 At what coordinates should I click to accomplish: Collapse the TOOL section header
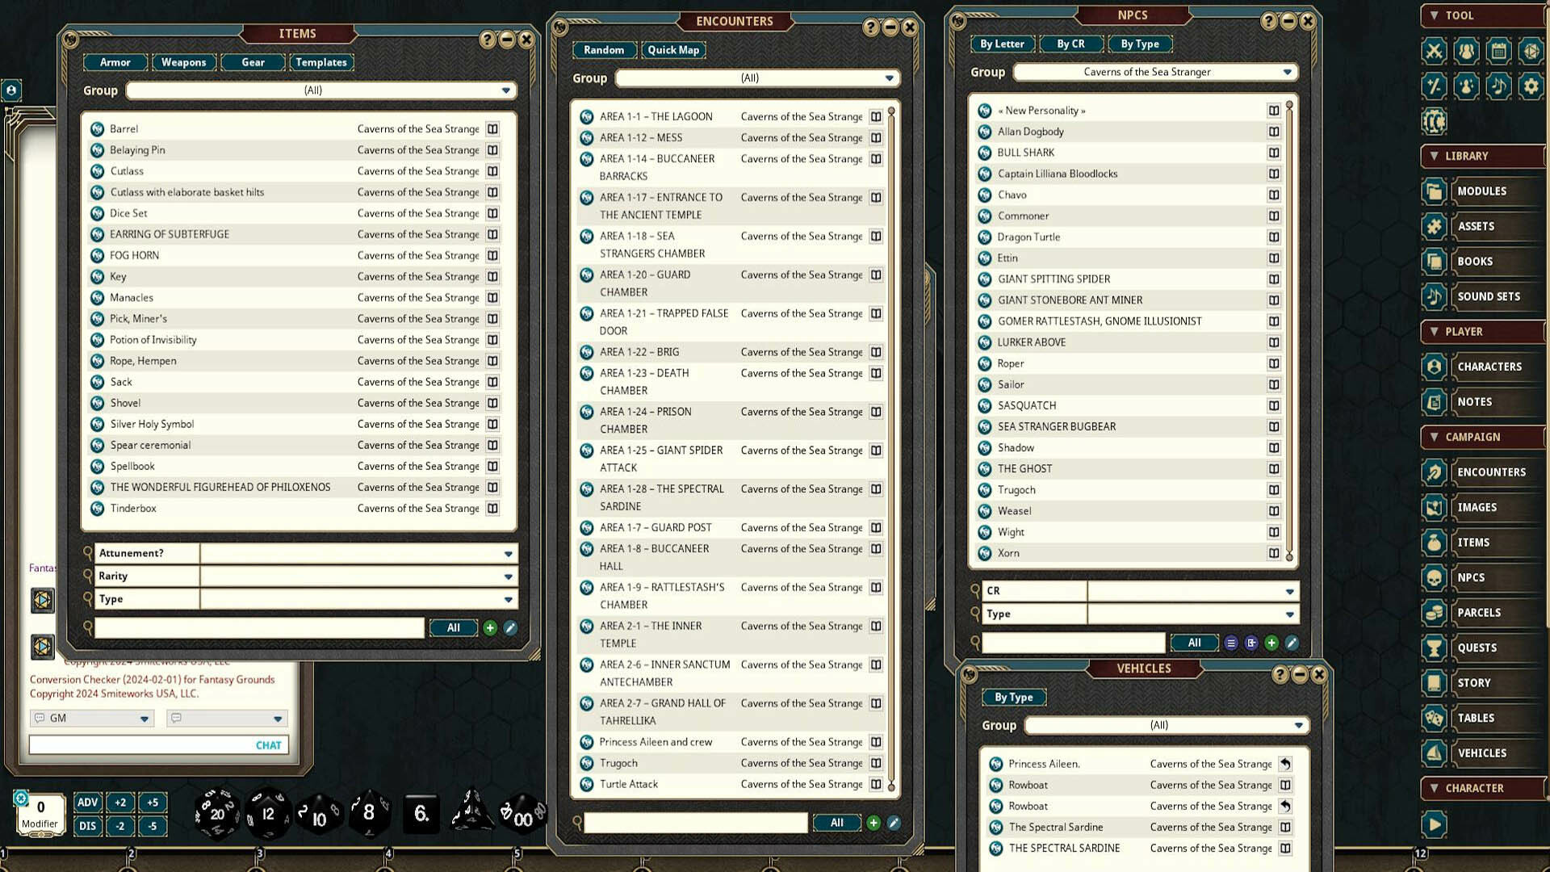click(x=1435, y=15)
